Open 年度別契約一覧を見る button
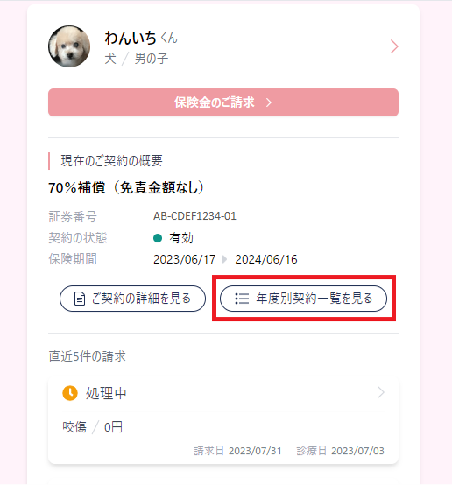452x485 pixels. (303, 299)
